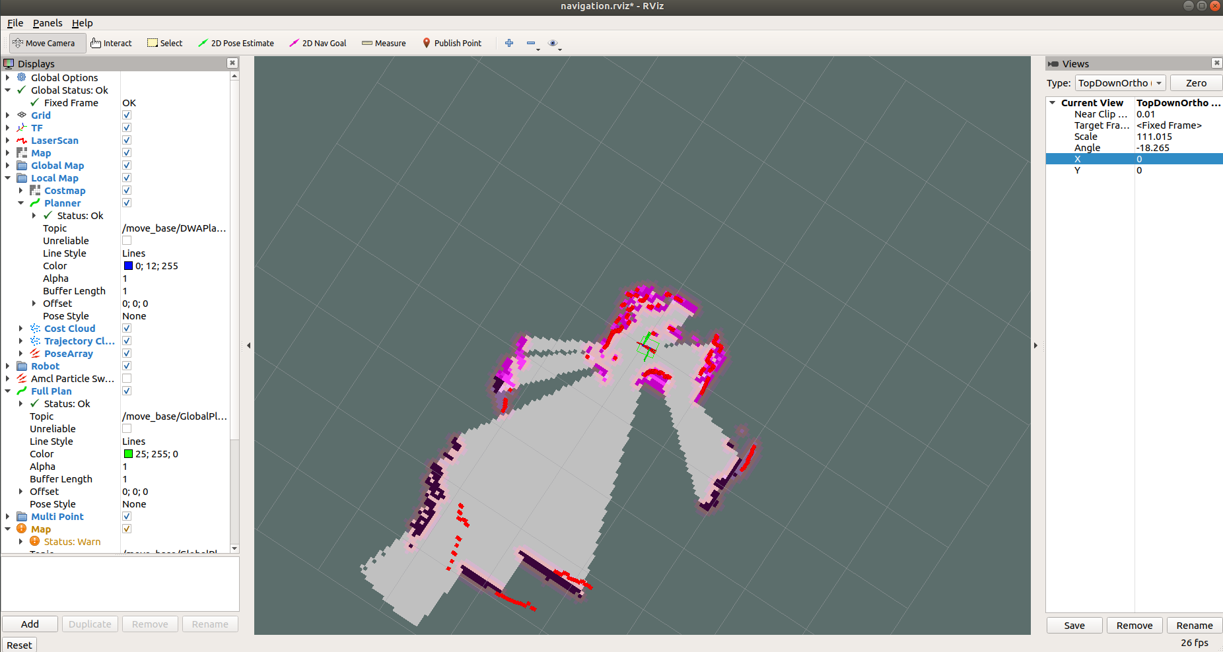Image resolution: width=1223 pixels, height=652 pixels.
Task: Open the File menu
Action: pyautogui.click(x=15, y=22)
